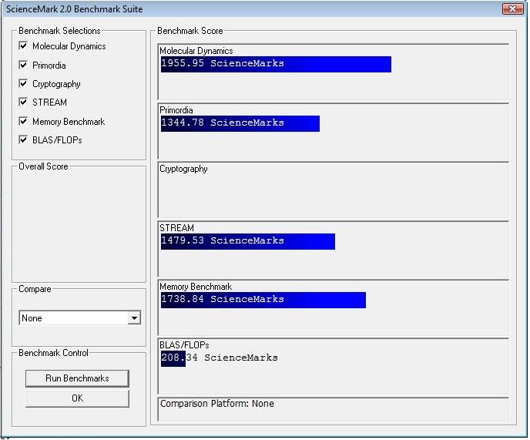
Task: Select the Primordia 1344.78 score bar
Action: click(x=240, y=123)
